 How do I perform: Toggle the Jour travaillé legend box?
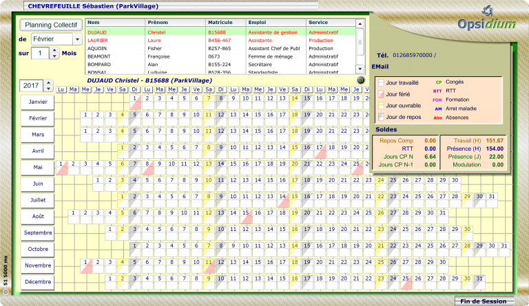(x=380, y=83)
